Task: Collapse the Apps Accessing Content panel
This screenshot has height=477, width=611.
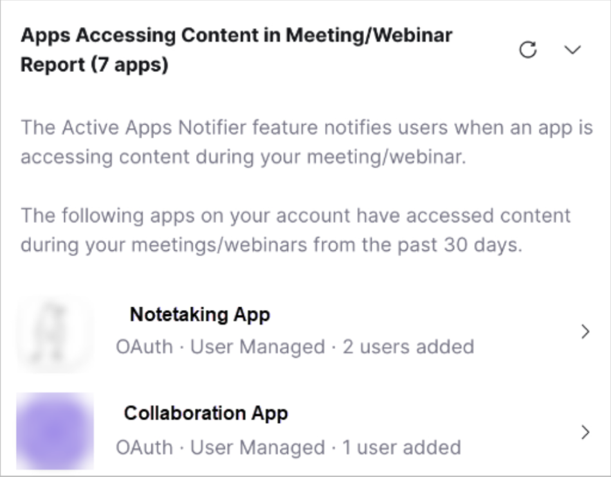Action: coord(572,50)
